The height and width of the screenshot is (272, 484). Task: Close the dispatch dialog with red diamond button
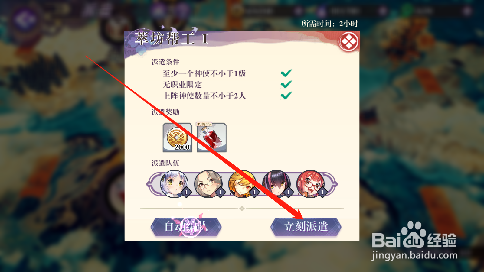348,41
